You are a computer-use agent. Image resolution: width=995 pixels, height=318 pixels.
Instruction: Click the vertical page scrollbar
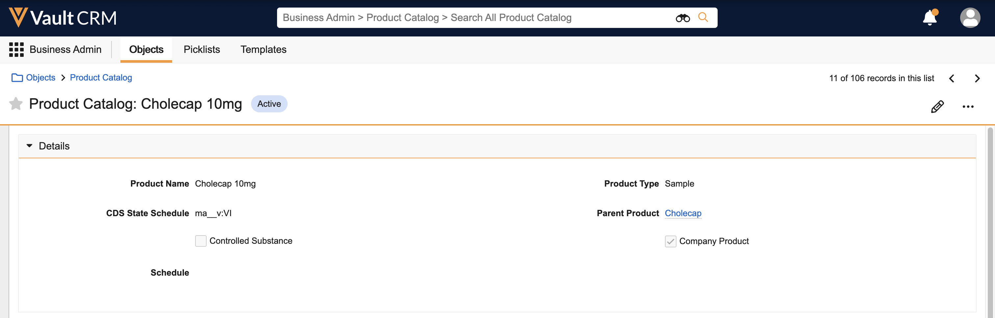coord(990,220)
